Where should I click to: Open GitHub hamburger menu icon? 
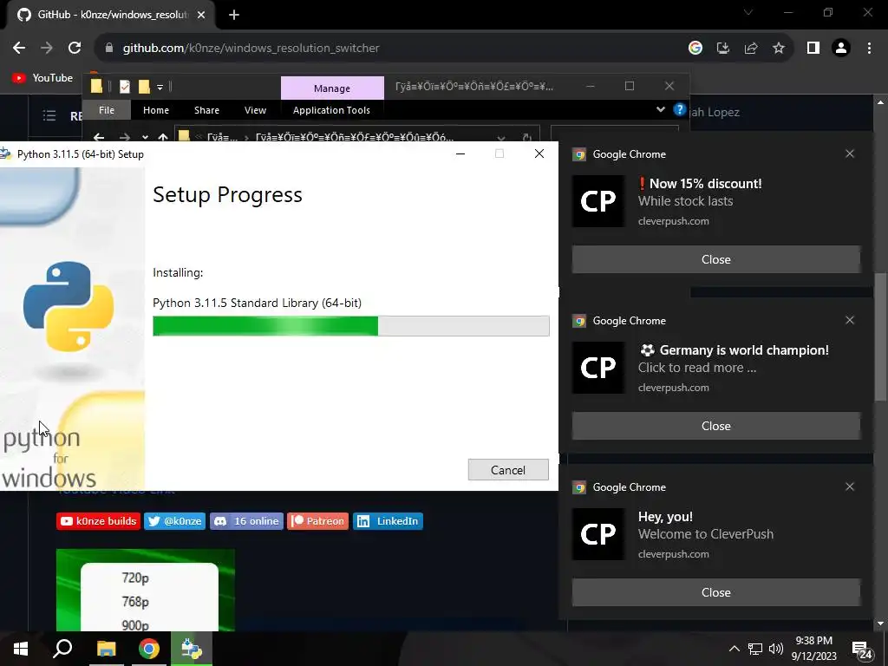[x=49, y=116]
